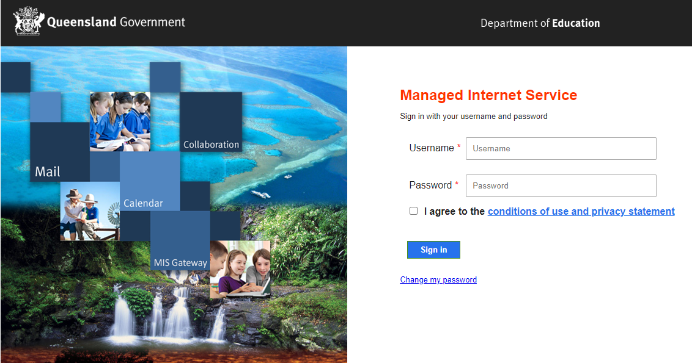Open the Change my password link
692x363 pixels.
(438, 280)
